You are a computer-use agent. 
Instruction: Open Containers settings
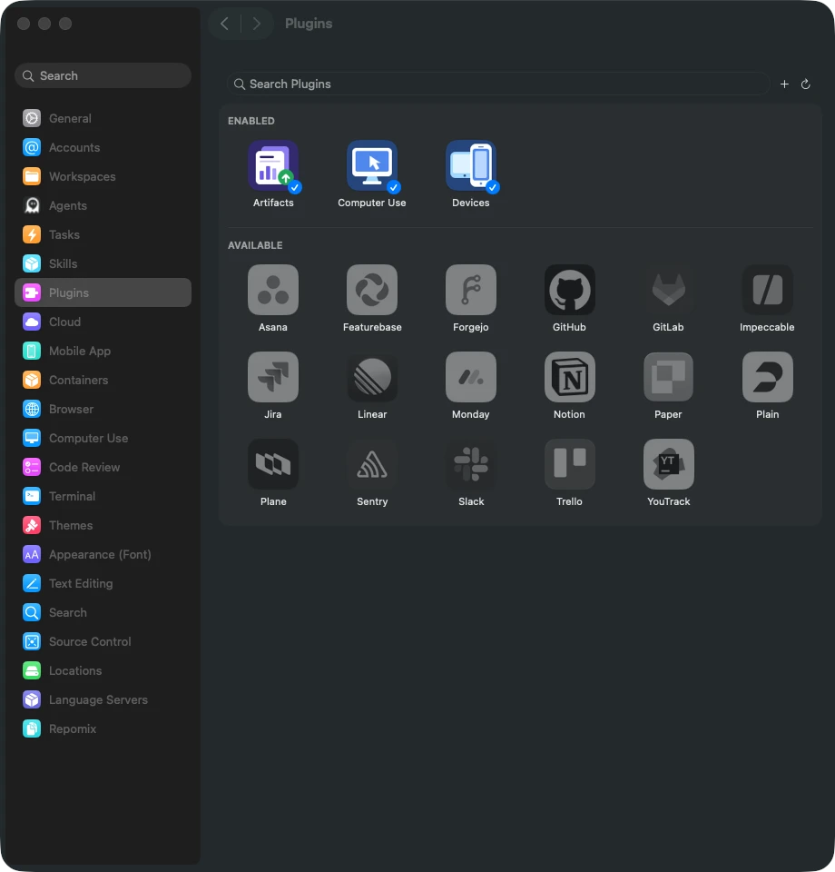pyautogui.click(x=103, y=380)
